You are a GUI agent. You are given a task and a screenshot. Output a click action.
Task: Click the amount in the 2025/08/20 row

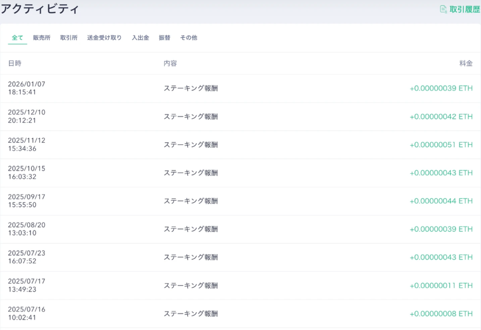(x=441, y=229)
